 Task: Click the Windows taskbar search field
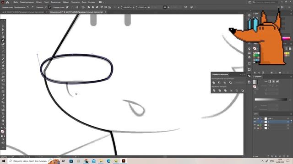30,161
